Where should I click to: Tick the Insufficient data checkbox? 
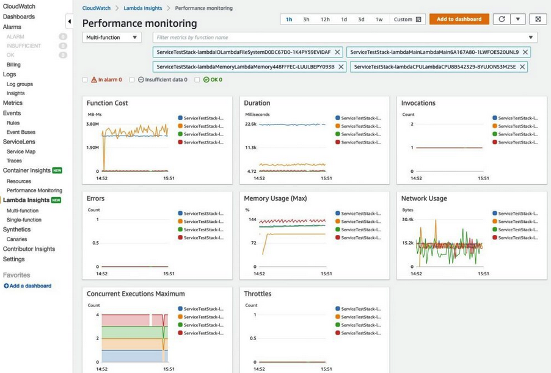(132, 80)
